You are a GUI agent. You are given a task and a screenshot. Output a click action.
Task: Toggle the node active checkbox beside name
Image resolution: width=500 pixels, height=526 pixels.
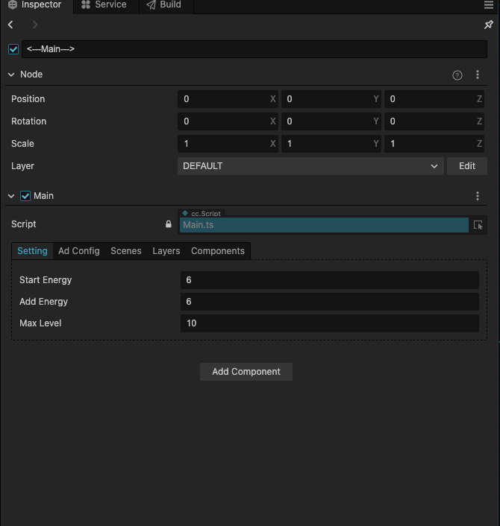pos(13,49)
